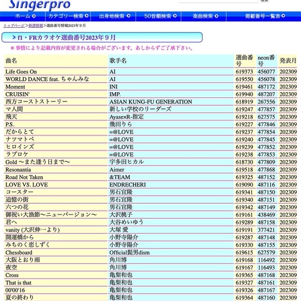This screenshot has width=301, height=301.
Task: Select song title 追憶の街
Action: [x=17, y=199]
